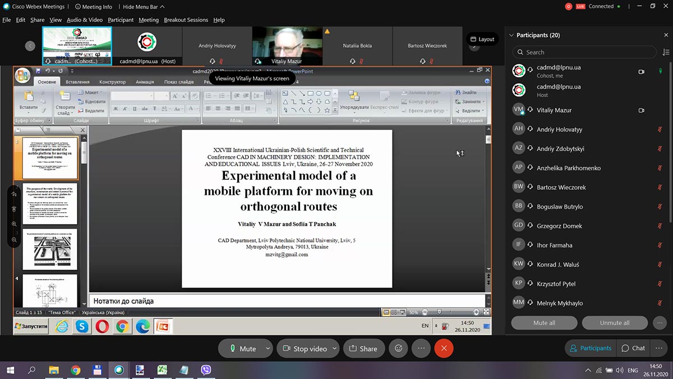Open more options ellipsis in meeting controls
The width and height of the screenshot is (673, 379).
tap(421, 348)
